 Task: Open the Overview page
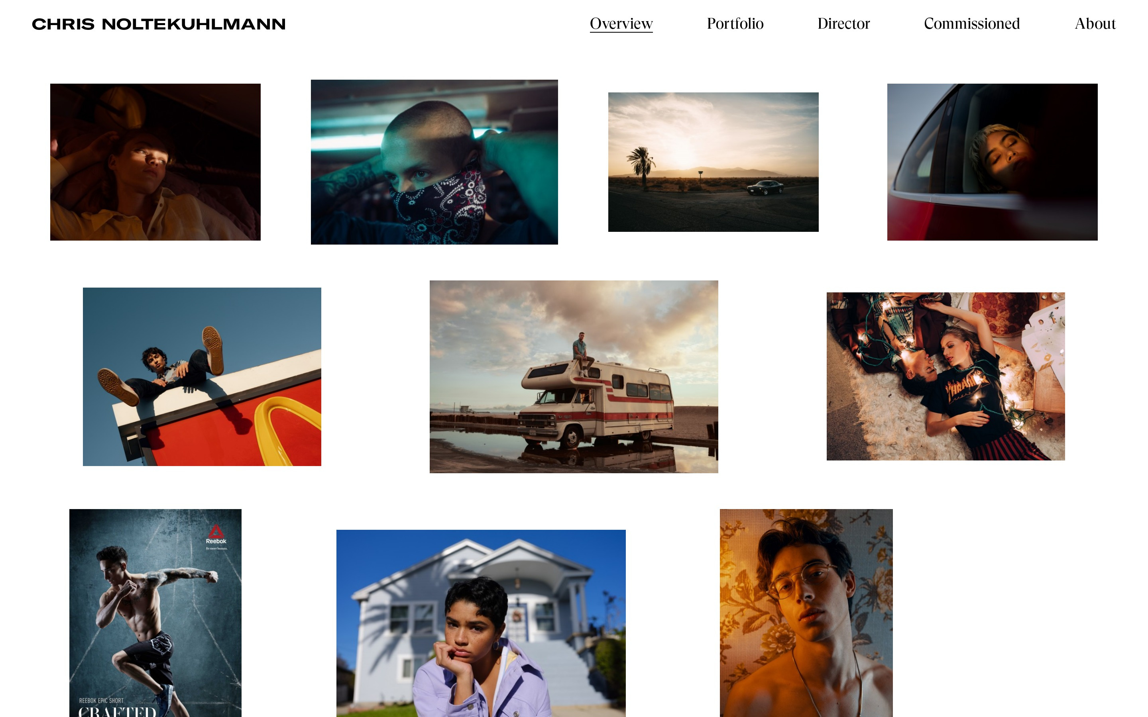[x=621, y=24]
